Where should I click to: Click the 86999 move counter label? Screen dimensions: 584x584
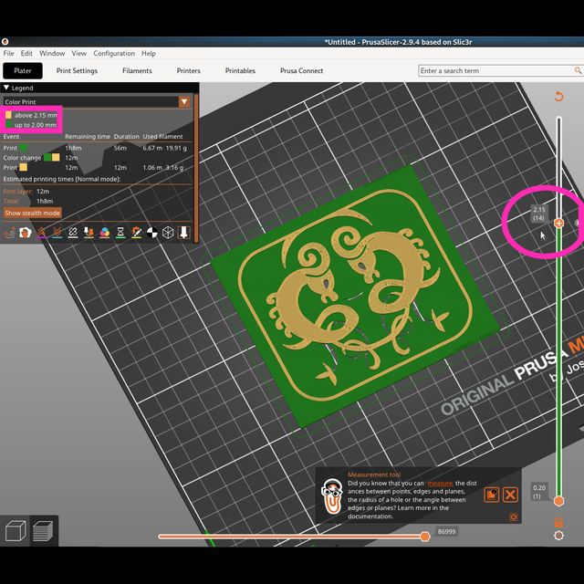[x=446, y=531]
